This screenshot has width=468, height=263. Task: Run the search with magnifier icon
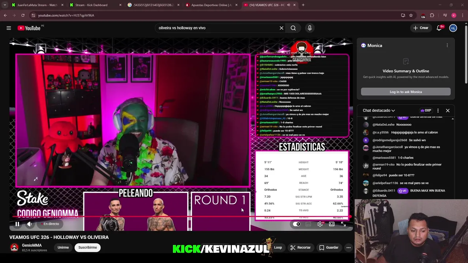click(293, 28)
